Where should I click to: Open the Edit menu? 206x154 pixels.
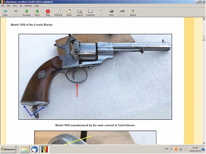(x=9, y=5)
